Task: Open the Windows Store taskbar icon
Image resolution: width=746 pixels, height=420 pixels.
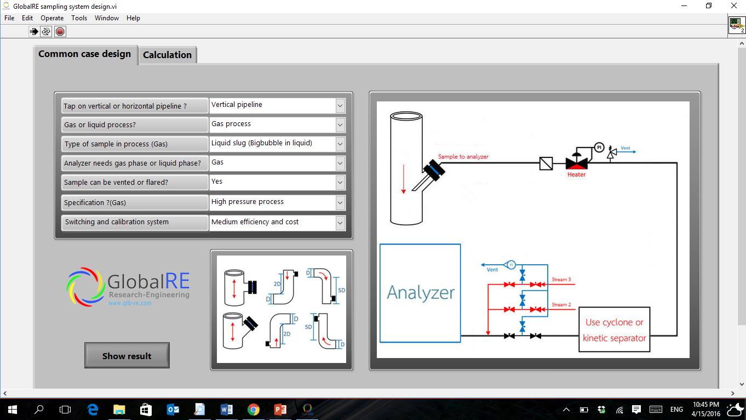Action: [x=145, y=409]
